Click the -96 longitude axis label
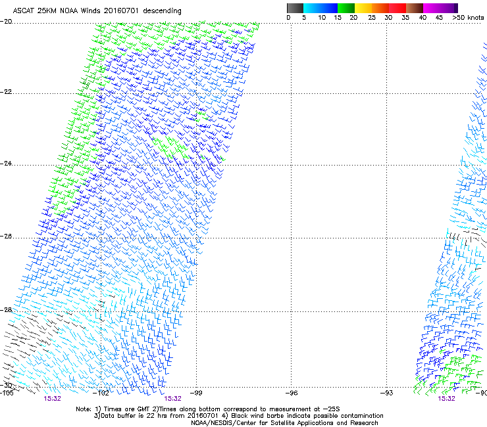The height and width of the screenshot is (427, 487). (292, 393)
